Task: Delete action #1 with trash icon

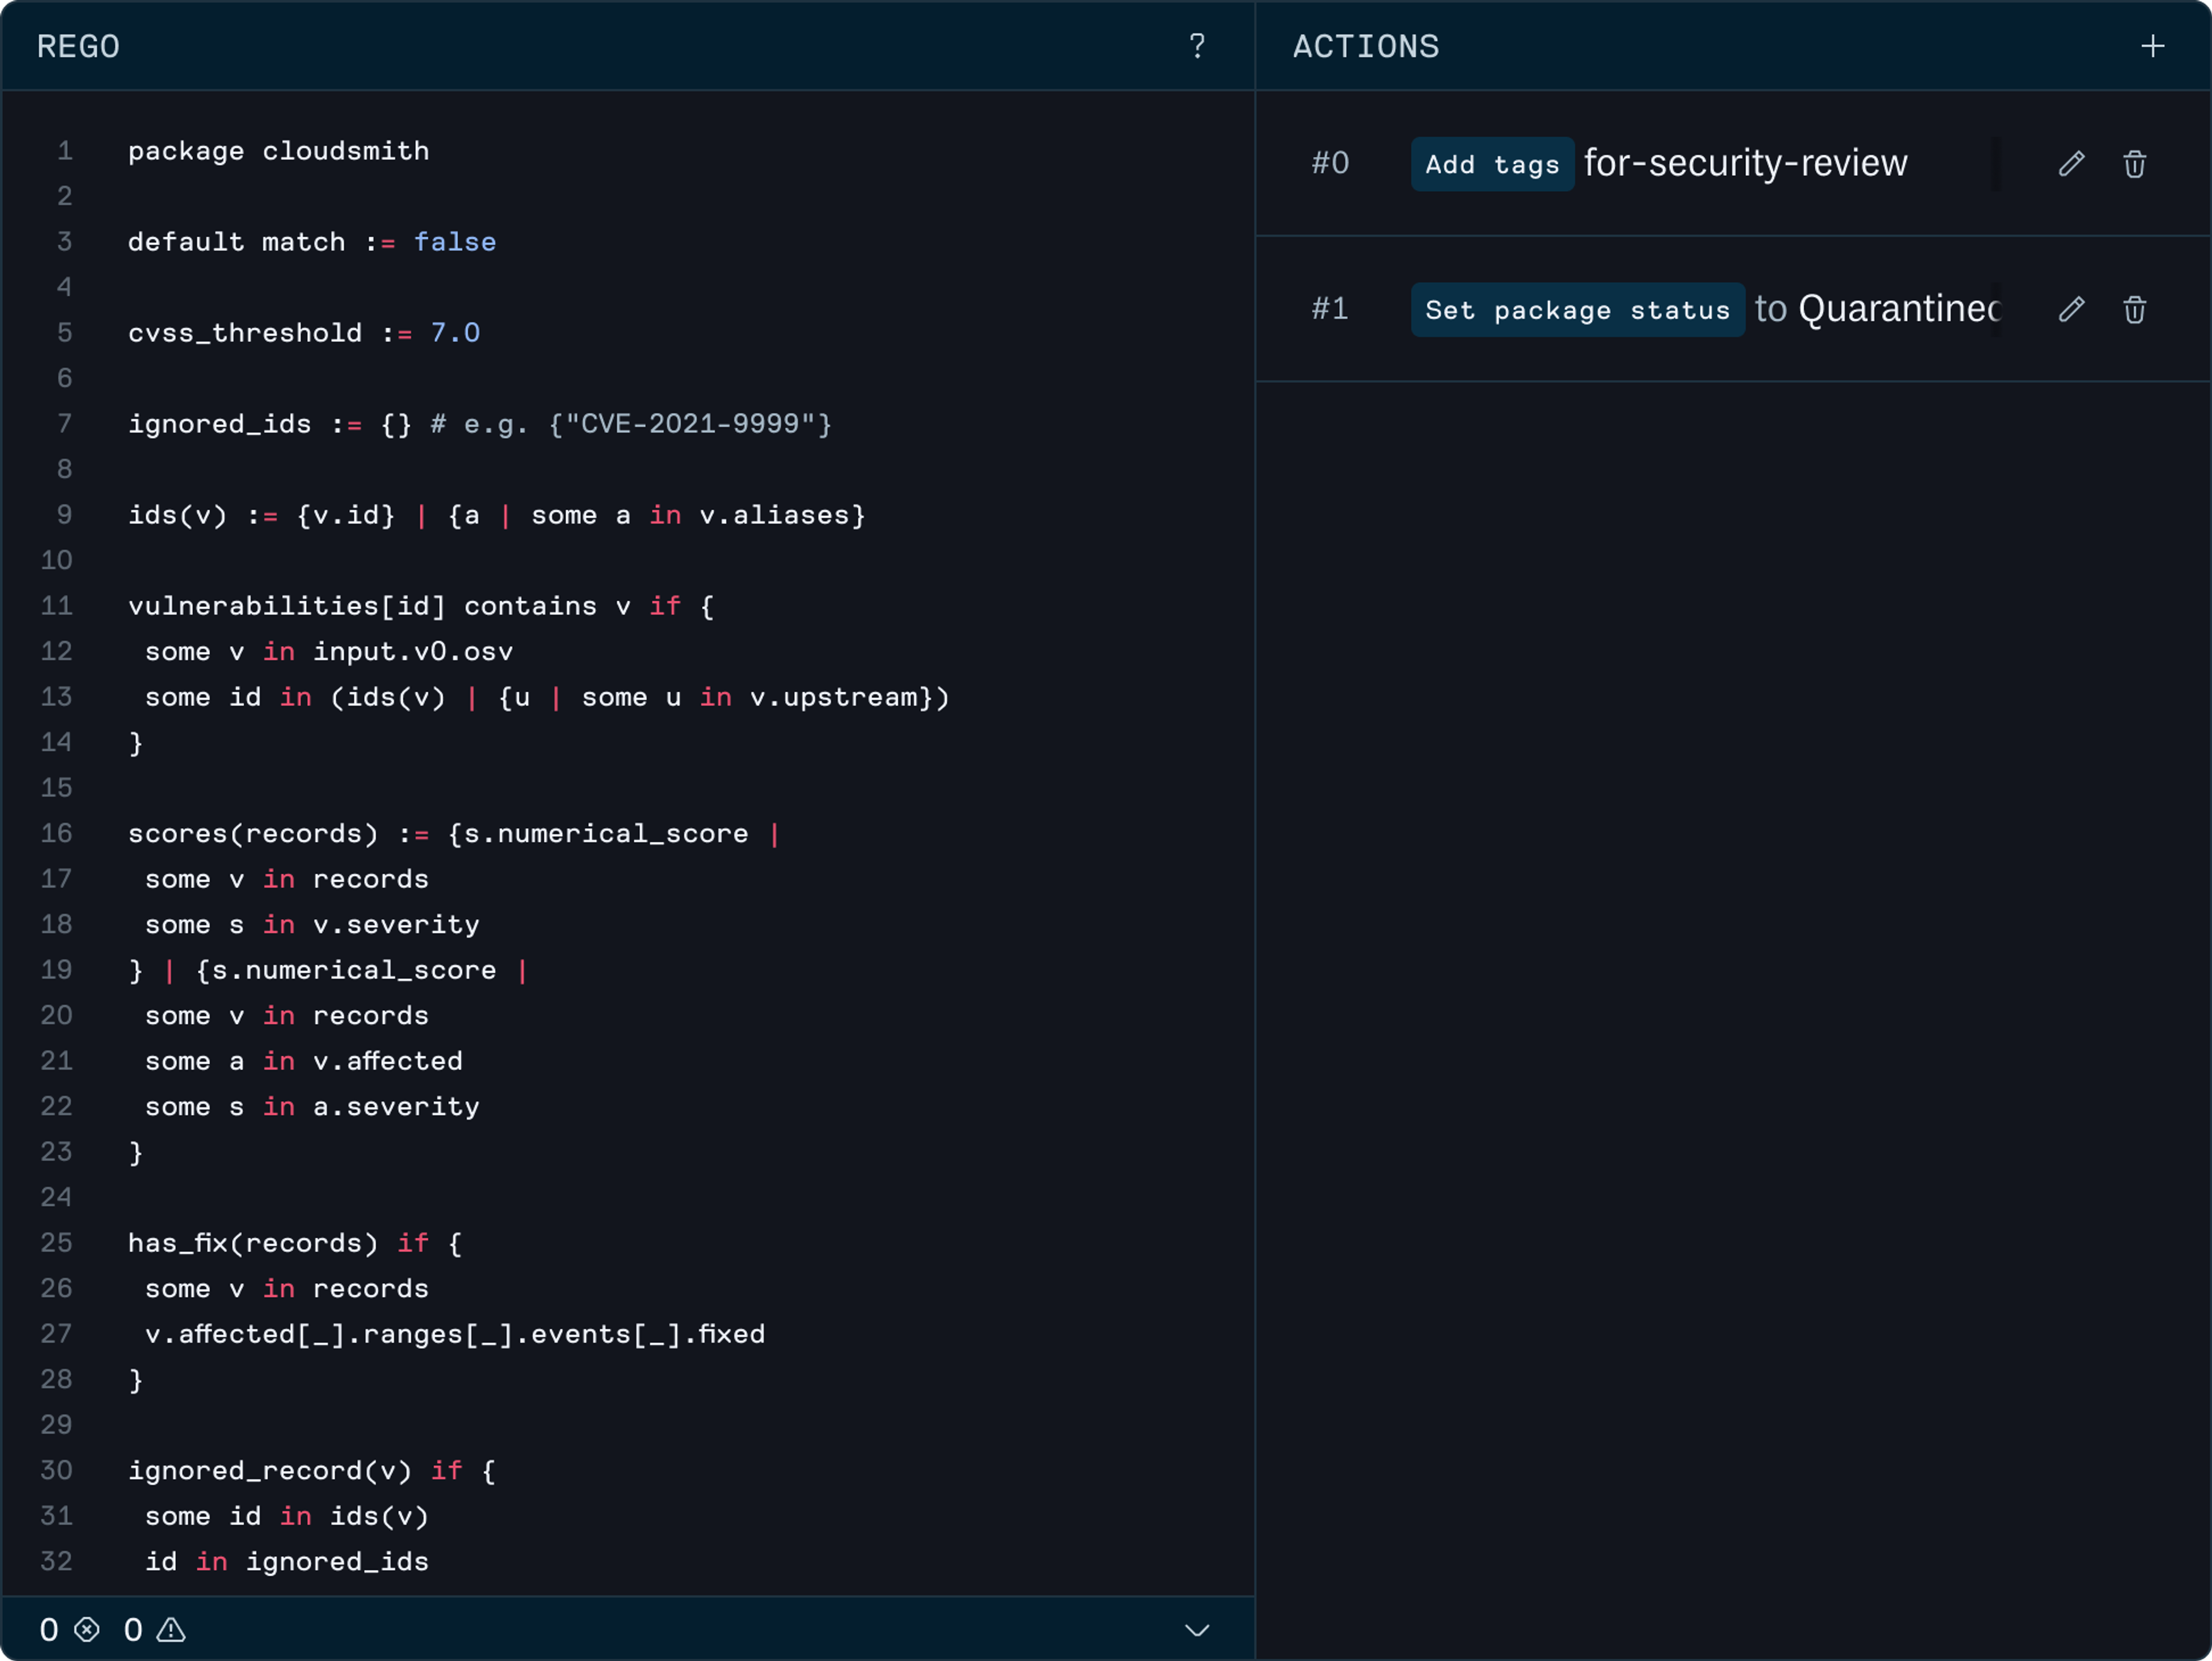Action: (2134, 310)
